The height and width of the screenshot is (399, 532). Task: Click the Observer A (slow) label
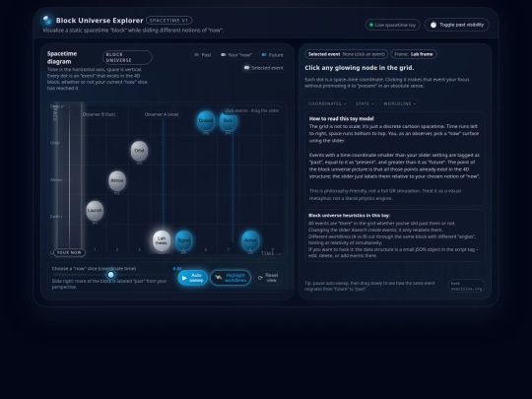(162, 114)
